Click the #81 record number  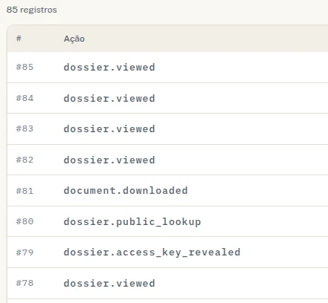[25, 191]
